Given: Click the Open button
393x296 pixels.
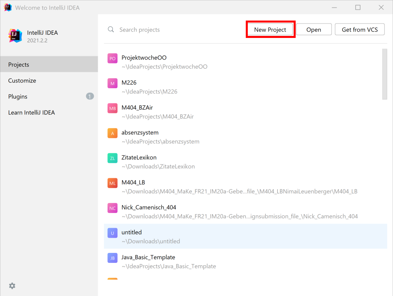Looking at the screenshot, I should pyautogui.click(x=314, y=30).
